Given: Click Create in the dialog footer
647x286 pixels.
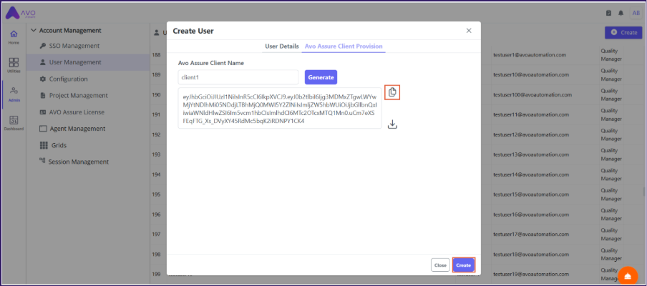Looking at the screenshot, I should (463, 265).
